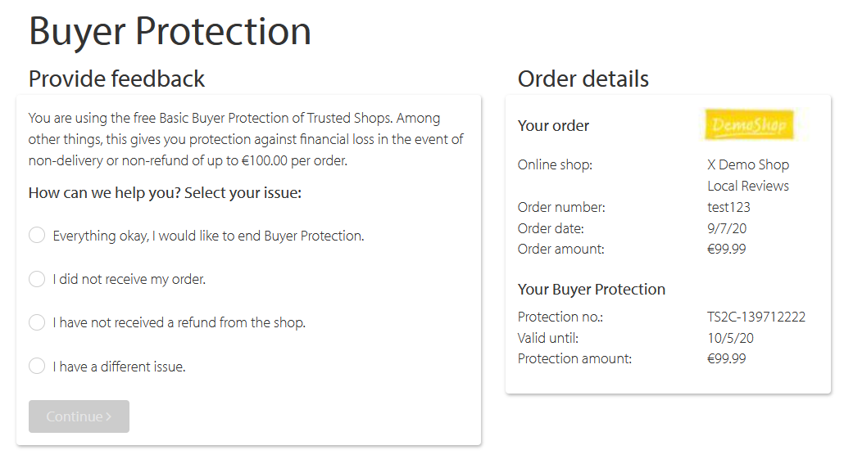The image size is (844, 468).
Task: Click the X Demo Shop name
Action: pyautogui.click(x=748, y=164)
